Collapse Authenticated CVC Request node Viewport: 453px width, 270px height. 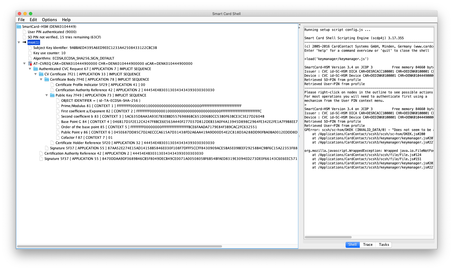pyautogui.click(x=30, y=69)
